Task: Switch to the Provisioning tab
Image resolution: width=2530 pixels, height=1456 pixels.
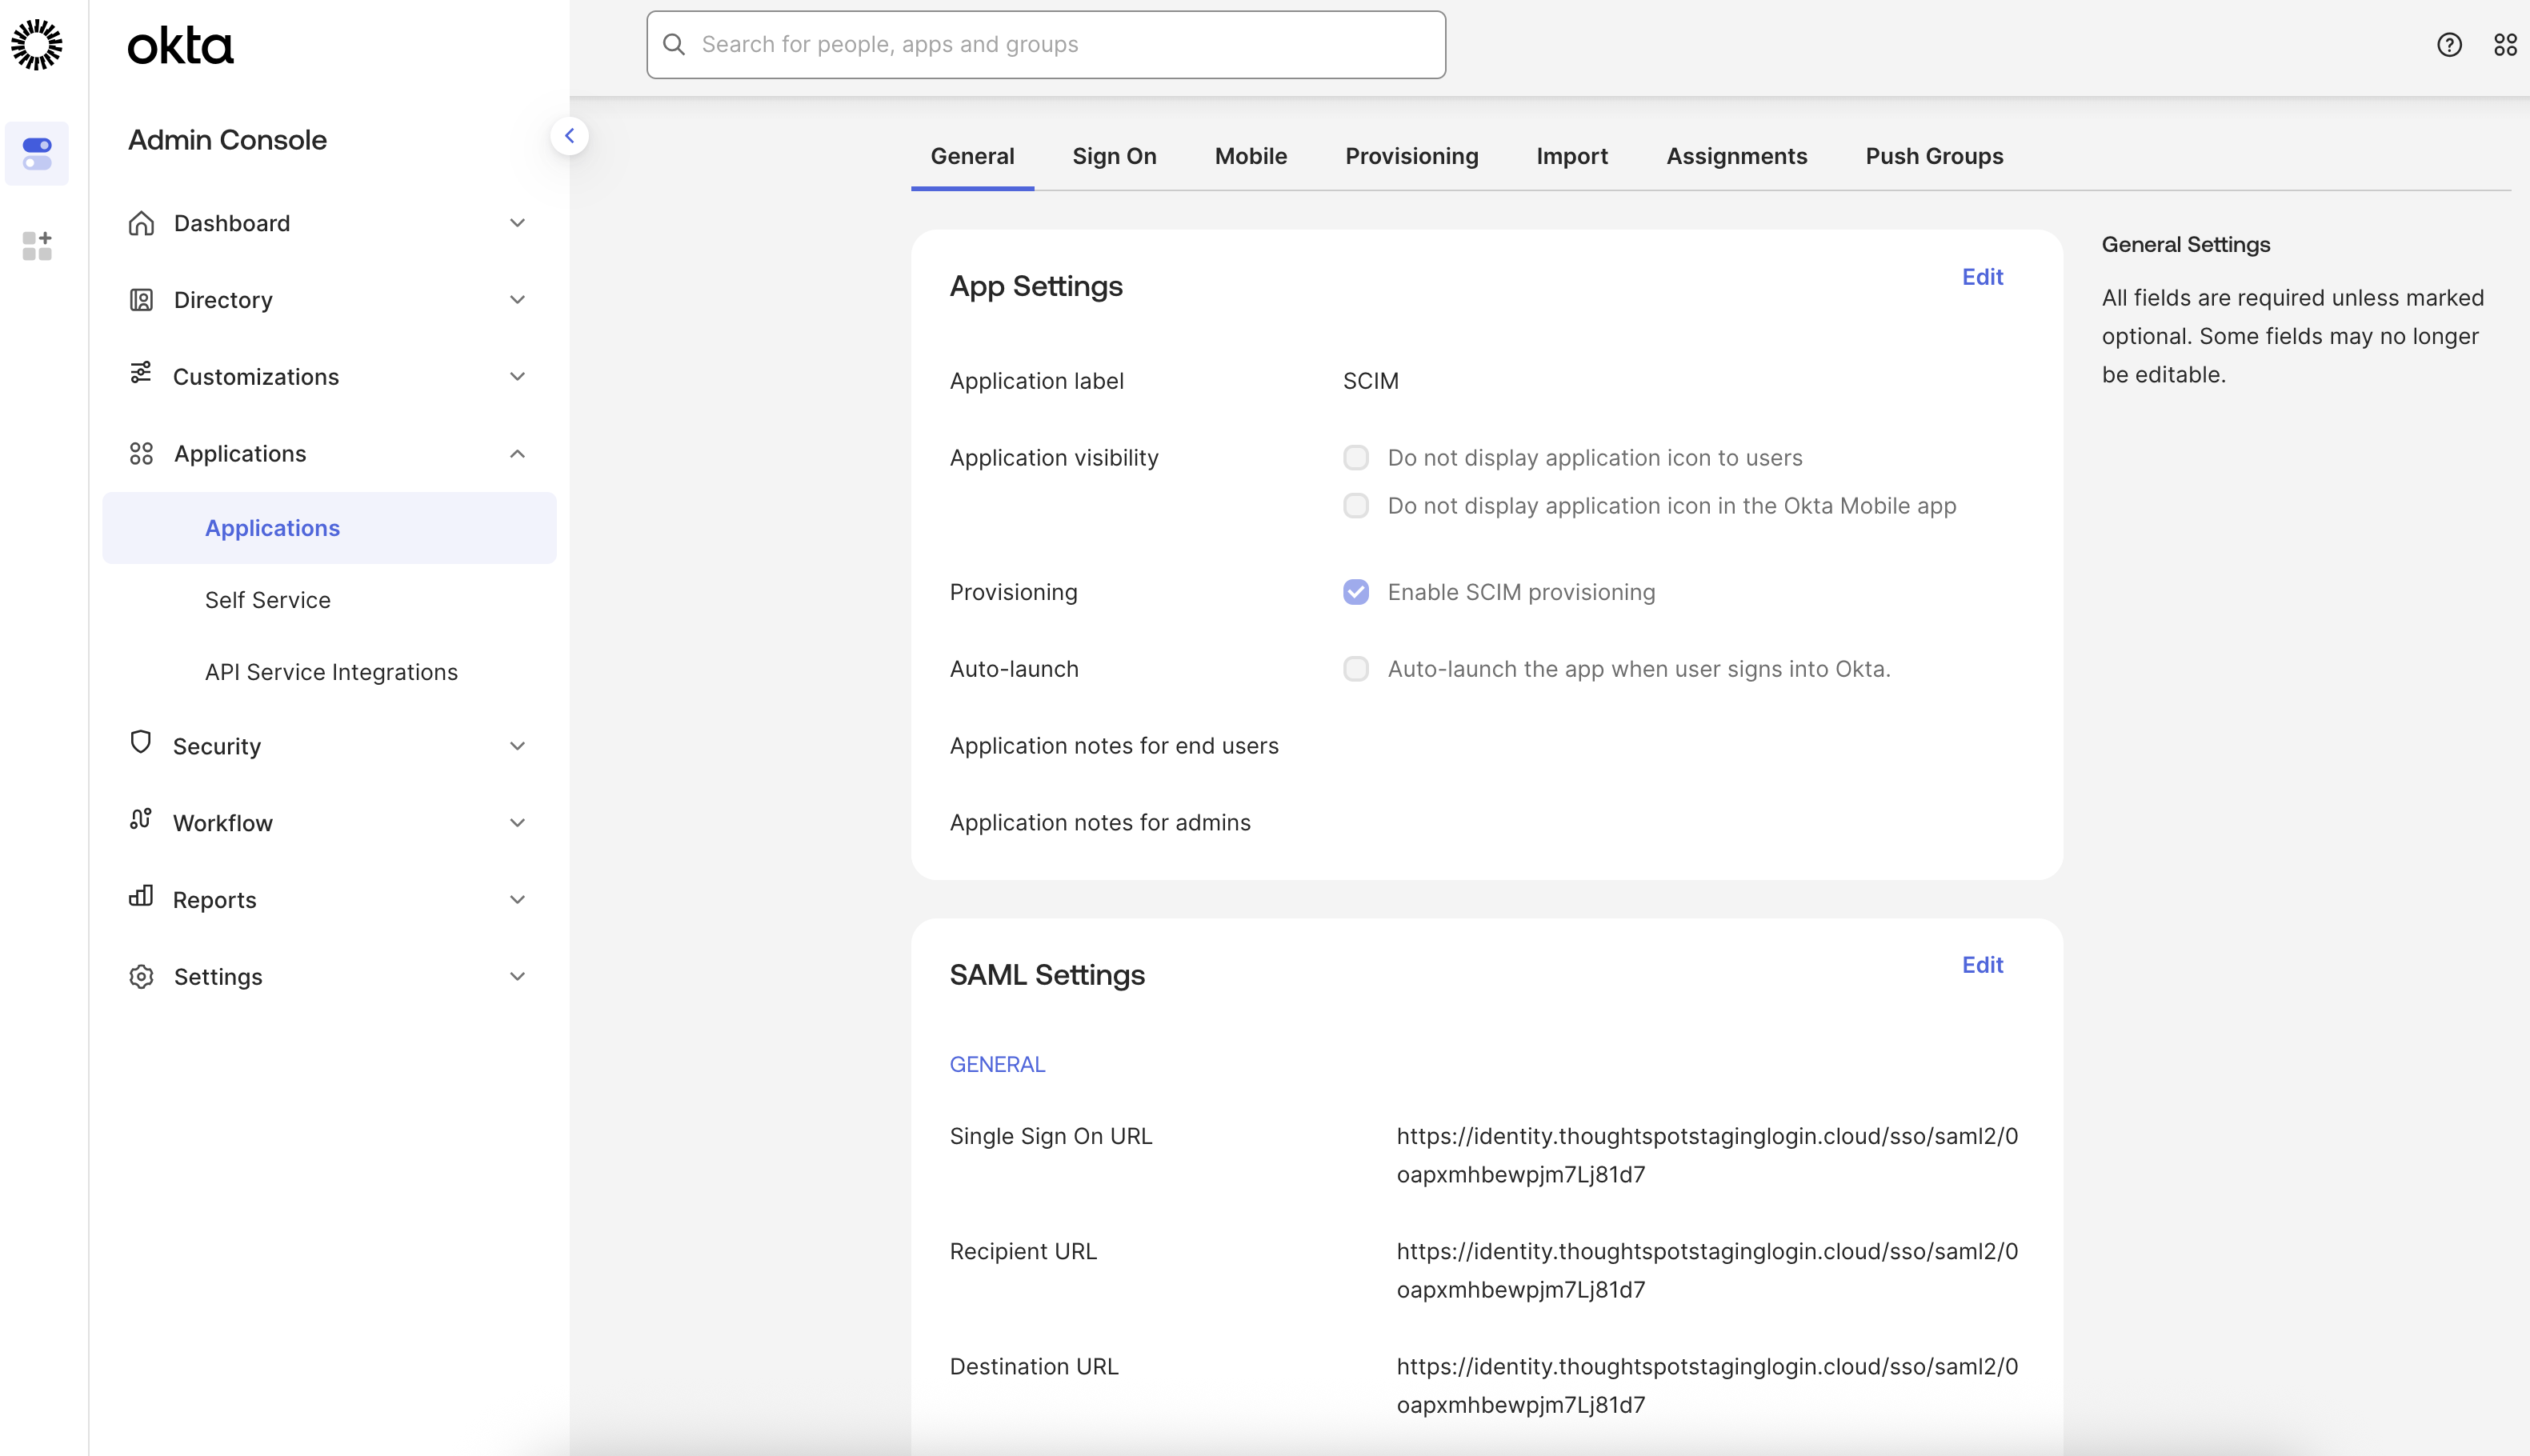Action: (1411, 156)
